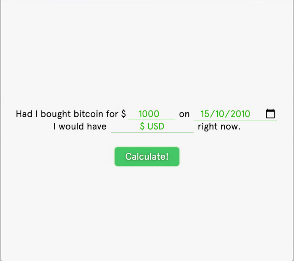This screenshot has height=261, width=294.
Task: Click the green $ symbol in result field
Action: 142,126
